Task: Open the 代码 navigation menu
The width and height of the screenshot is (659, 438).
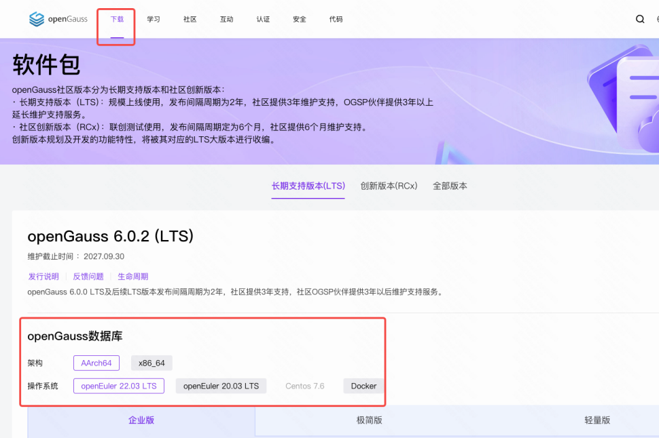Action: [336, 19]
